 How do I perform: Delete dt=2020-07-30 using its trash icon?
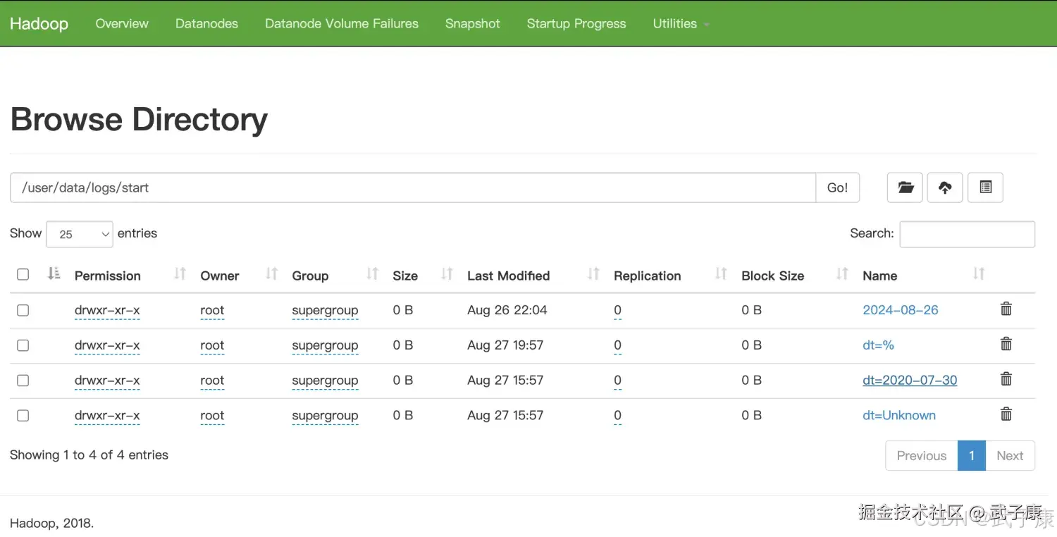pyautogui.click(x=1006, y=380)
